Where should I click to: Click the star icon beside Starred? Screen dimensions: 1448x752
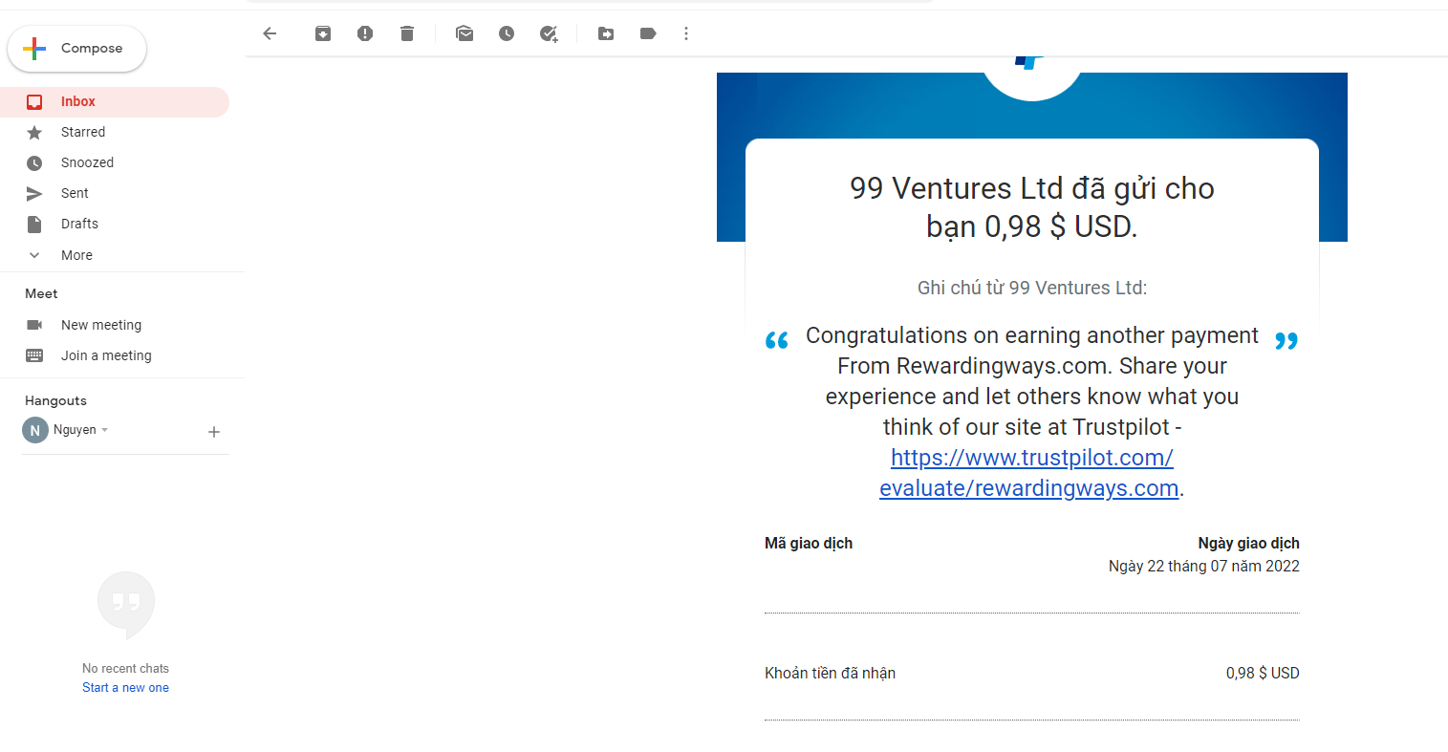click(x=34, y=133)
